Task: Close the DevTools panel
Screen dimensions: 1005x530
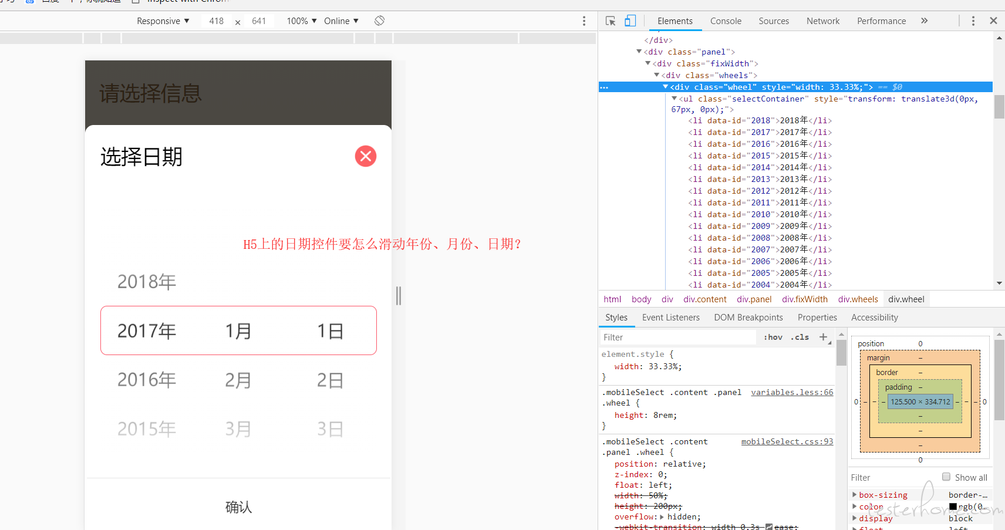Action: 993,21
